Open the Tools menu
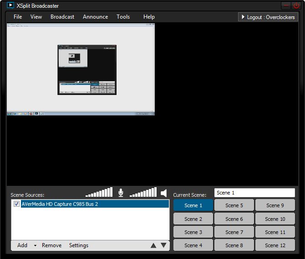 click(123, 17)
